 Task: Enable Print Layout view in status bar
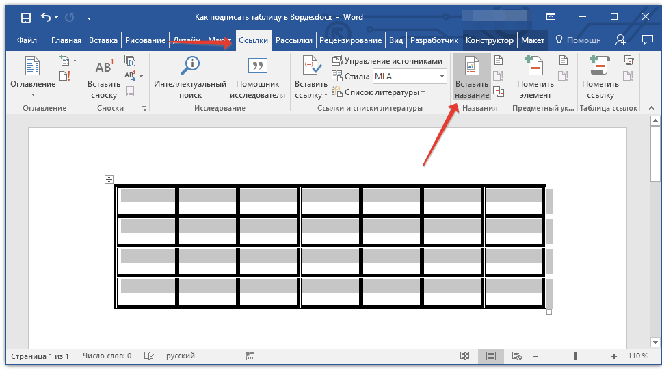pyautogui.click(x=491, y=356)
